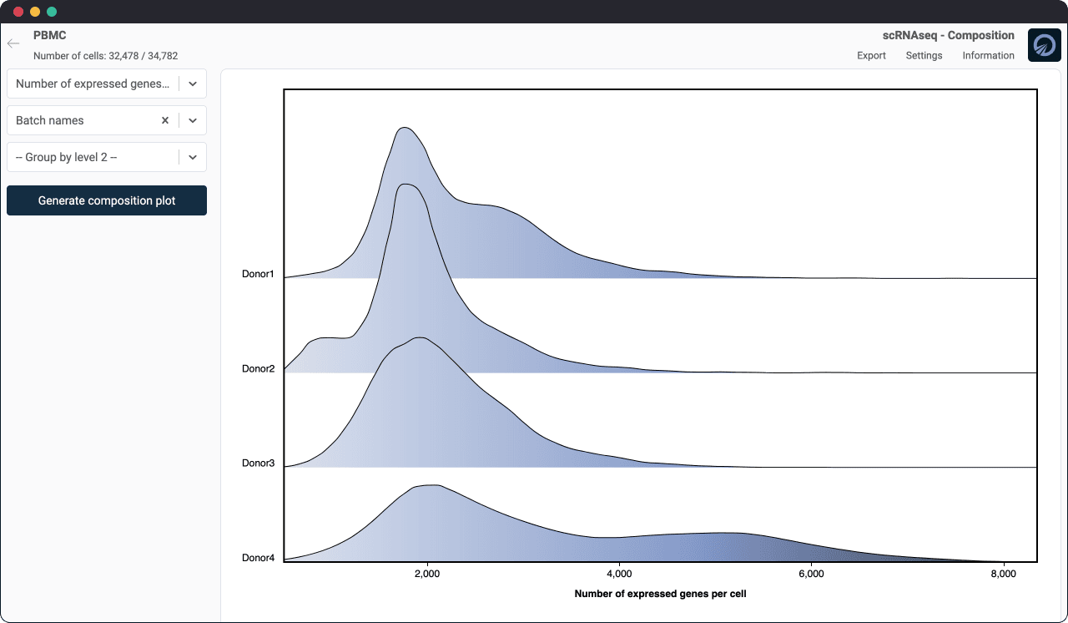This screenshot has width=1068, height=623.
Task: Click the Donor1 density curve peak
Action: 405,129
